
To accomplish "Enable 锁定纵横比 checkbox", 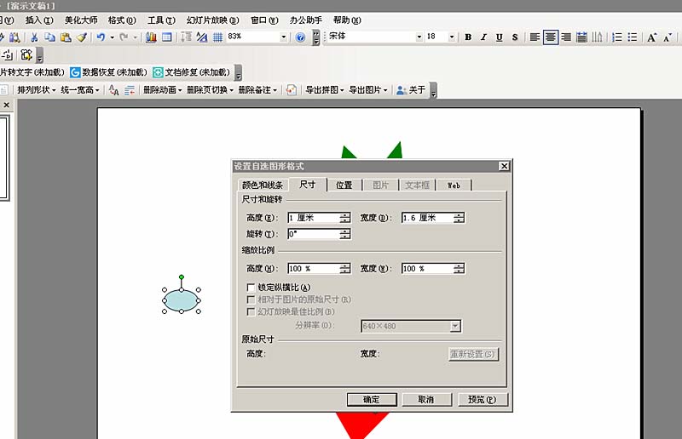I will click(251, 288).
